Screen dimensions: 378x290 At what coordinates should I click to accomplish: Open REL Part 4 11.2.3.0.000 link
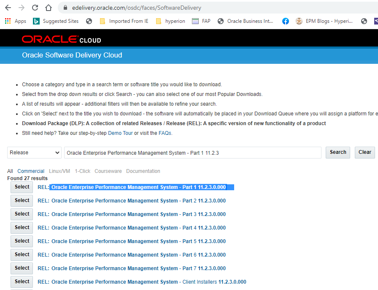coord(132,228)
